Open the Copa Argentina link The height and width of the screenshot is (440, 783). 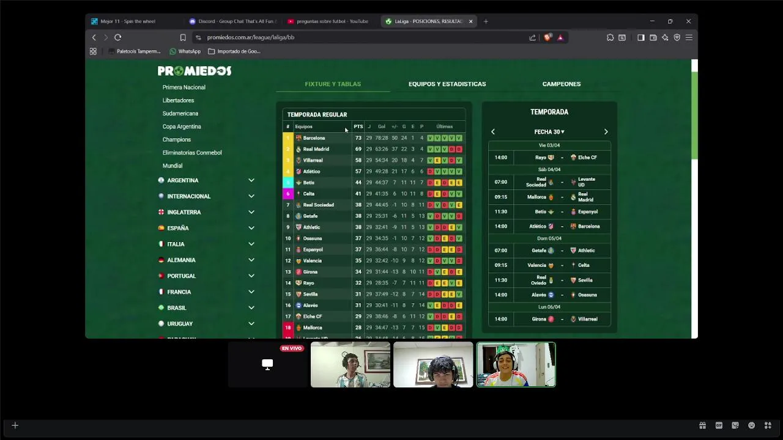pyautogui.click(x=182, y=127)
